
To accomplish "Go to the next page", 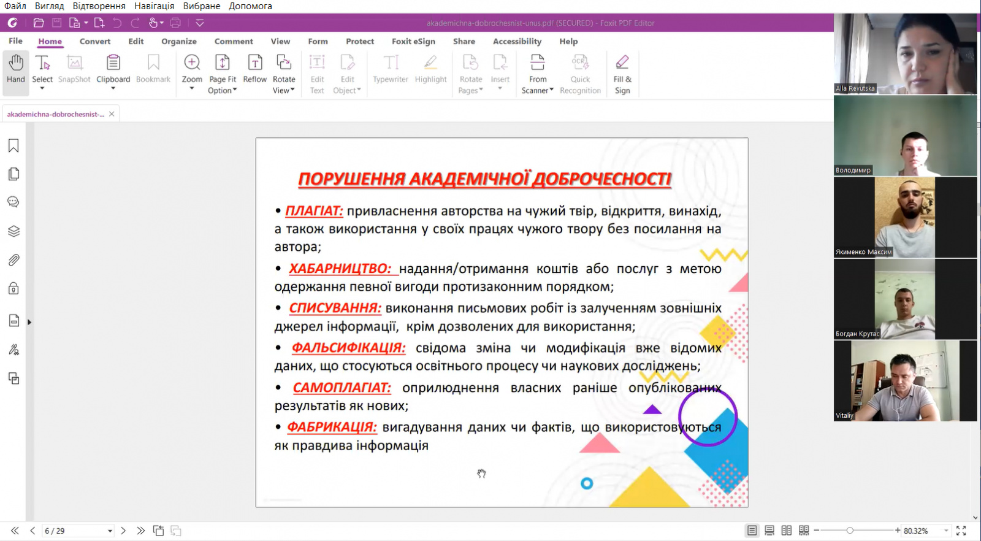I will pyautogui.click(x=123, y=531).
